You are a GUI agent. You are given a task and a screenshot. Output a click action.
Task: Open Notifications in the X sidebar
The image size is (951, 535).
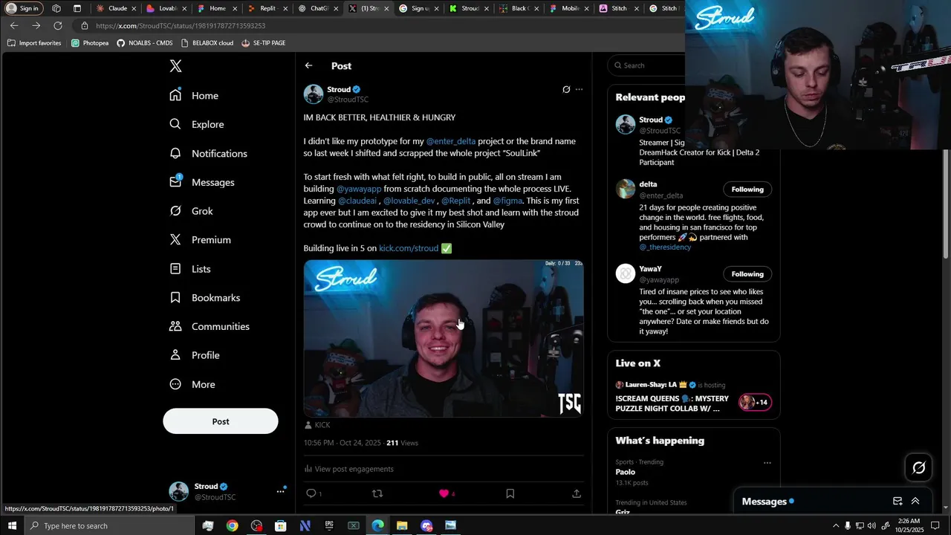tap(208, 153)
